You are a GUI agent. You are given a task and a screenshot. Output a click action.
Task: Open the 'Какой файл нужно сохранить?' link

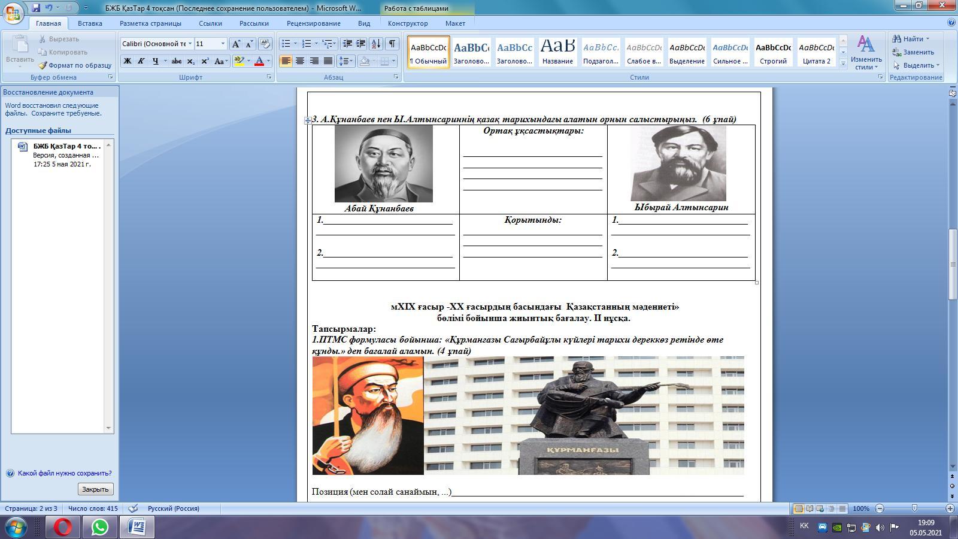tap(64, 473)
